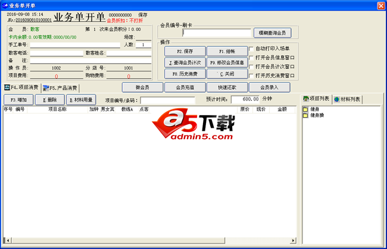This screenshot has height=249, width=387.
Task: Click the C.关闭 button
Action: point(227,74)
